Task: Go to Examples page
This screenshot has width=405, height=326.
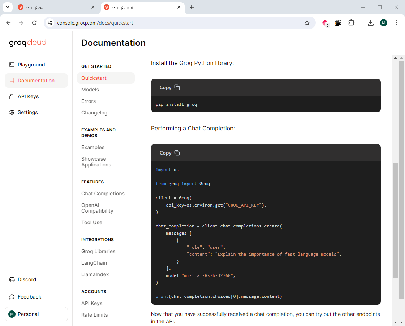Action: click(x=93, y=147)
